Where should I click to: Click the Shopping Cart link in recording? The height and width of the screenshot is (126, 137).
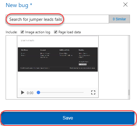point(45,55)
